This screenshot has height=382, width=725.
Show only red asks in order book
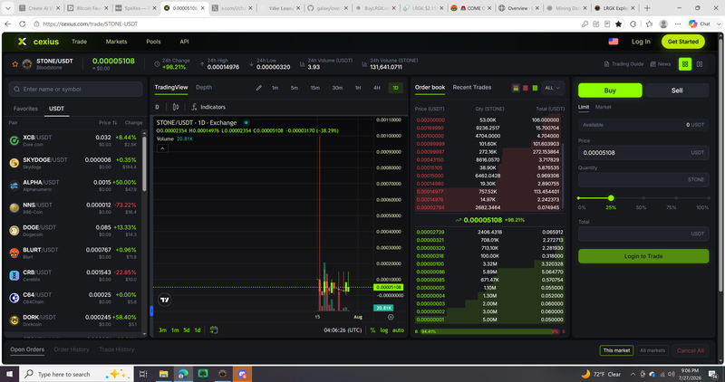pyautogui.click(x=526, y=88)
